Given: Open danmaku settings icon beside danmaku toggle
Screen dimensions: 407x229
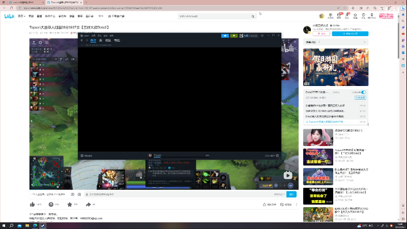Looking at the screenshot, I should pos(79,194).
